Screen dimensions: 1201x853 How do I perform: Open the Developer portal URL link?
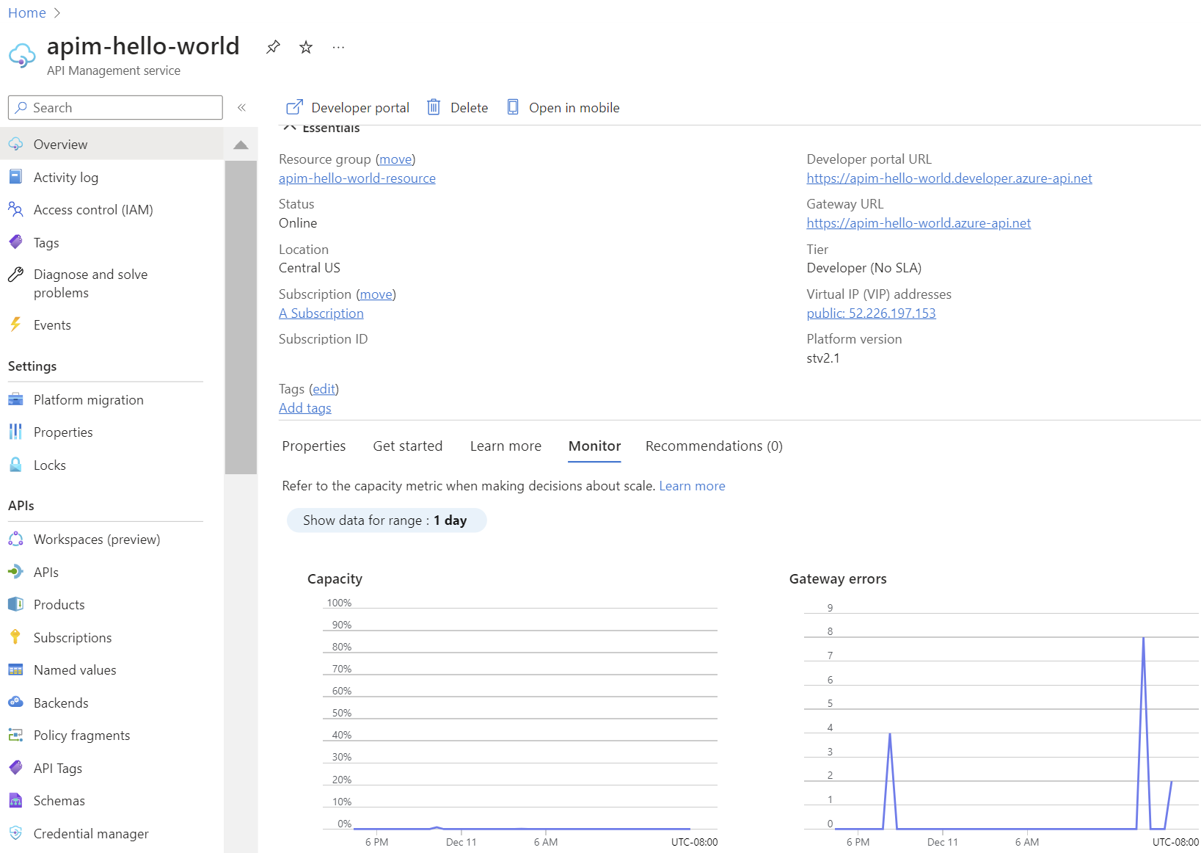(x=949, y=178)
